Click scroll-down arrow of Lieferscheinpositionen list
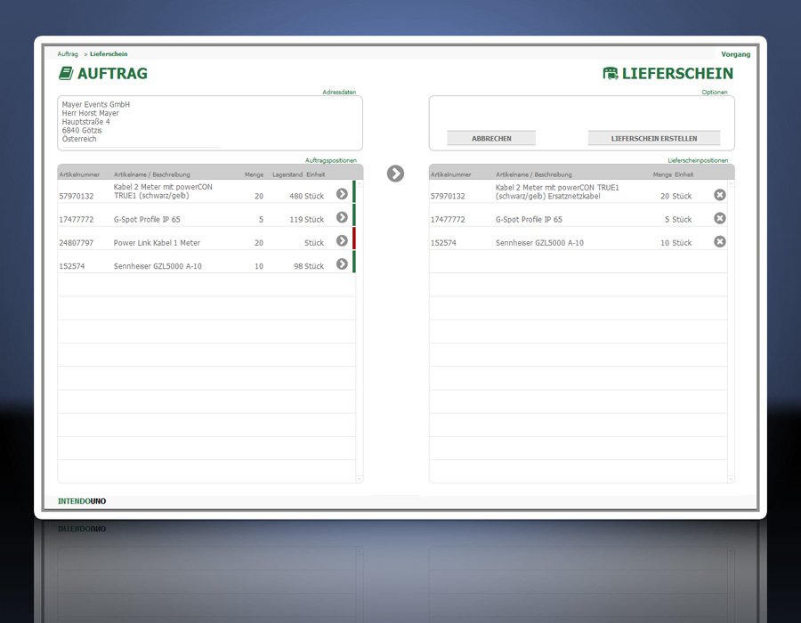 pos(731,479)
